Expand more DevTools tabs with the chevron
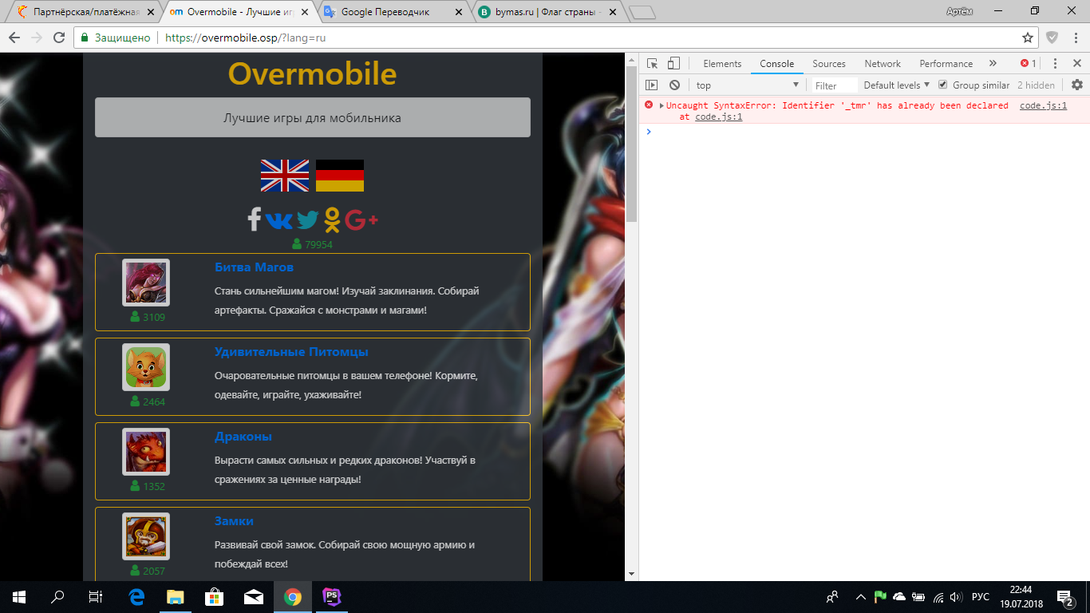 993,64
